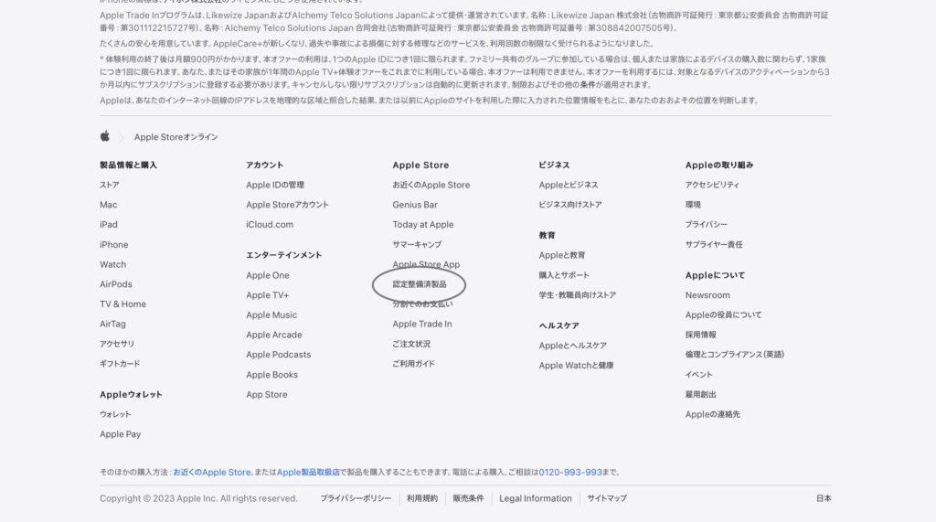This screenshot has width=936, height=522.
Task: Open the 利用規約 link
Action: 422,498
